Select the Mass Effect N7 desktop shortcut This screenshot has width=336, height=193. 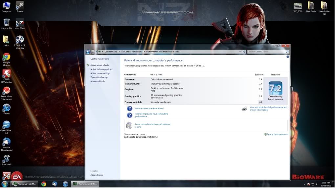click(x=20, y=24)
